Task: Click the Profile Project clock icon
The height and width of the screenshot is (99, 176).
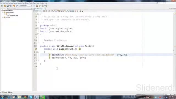Action: coord(46,5)
